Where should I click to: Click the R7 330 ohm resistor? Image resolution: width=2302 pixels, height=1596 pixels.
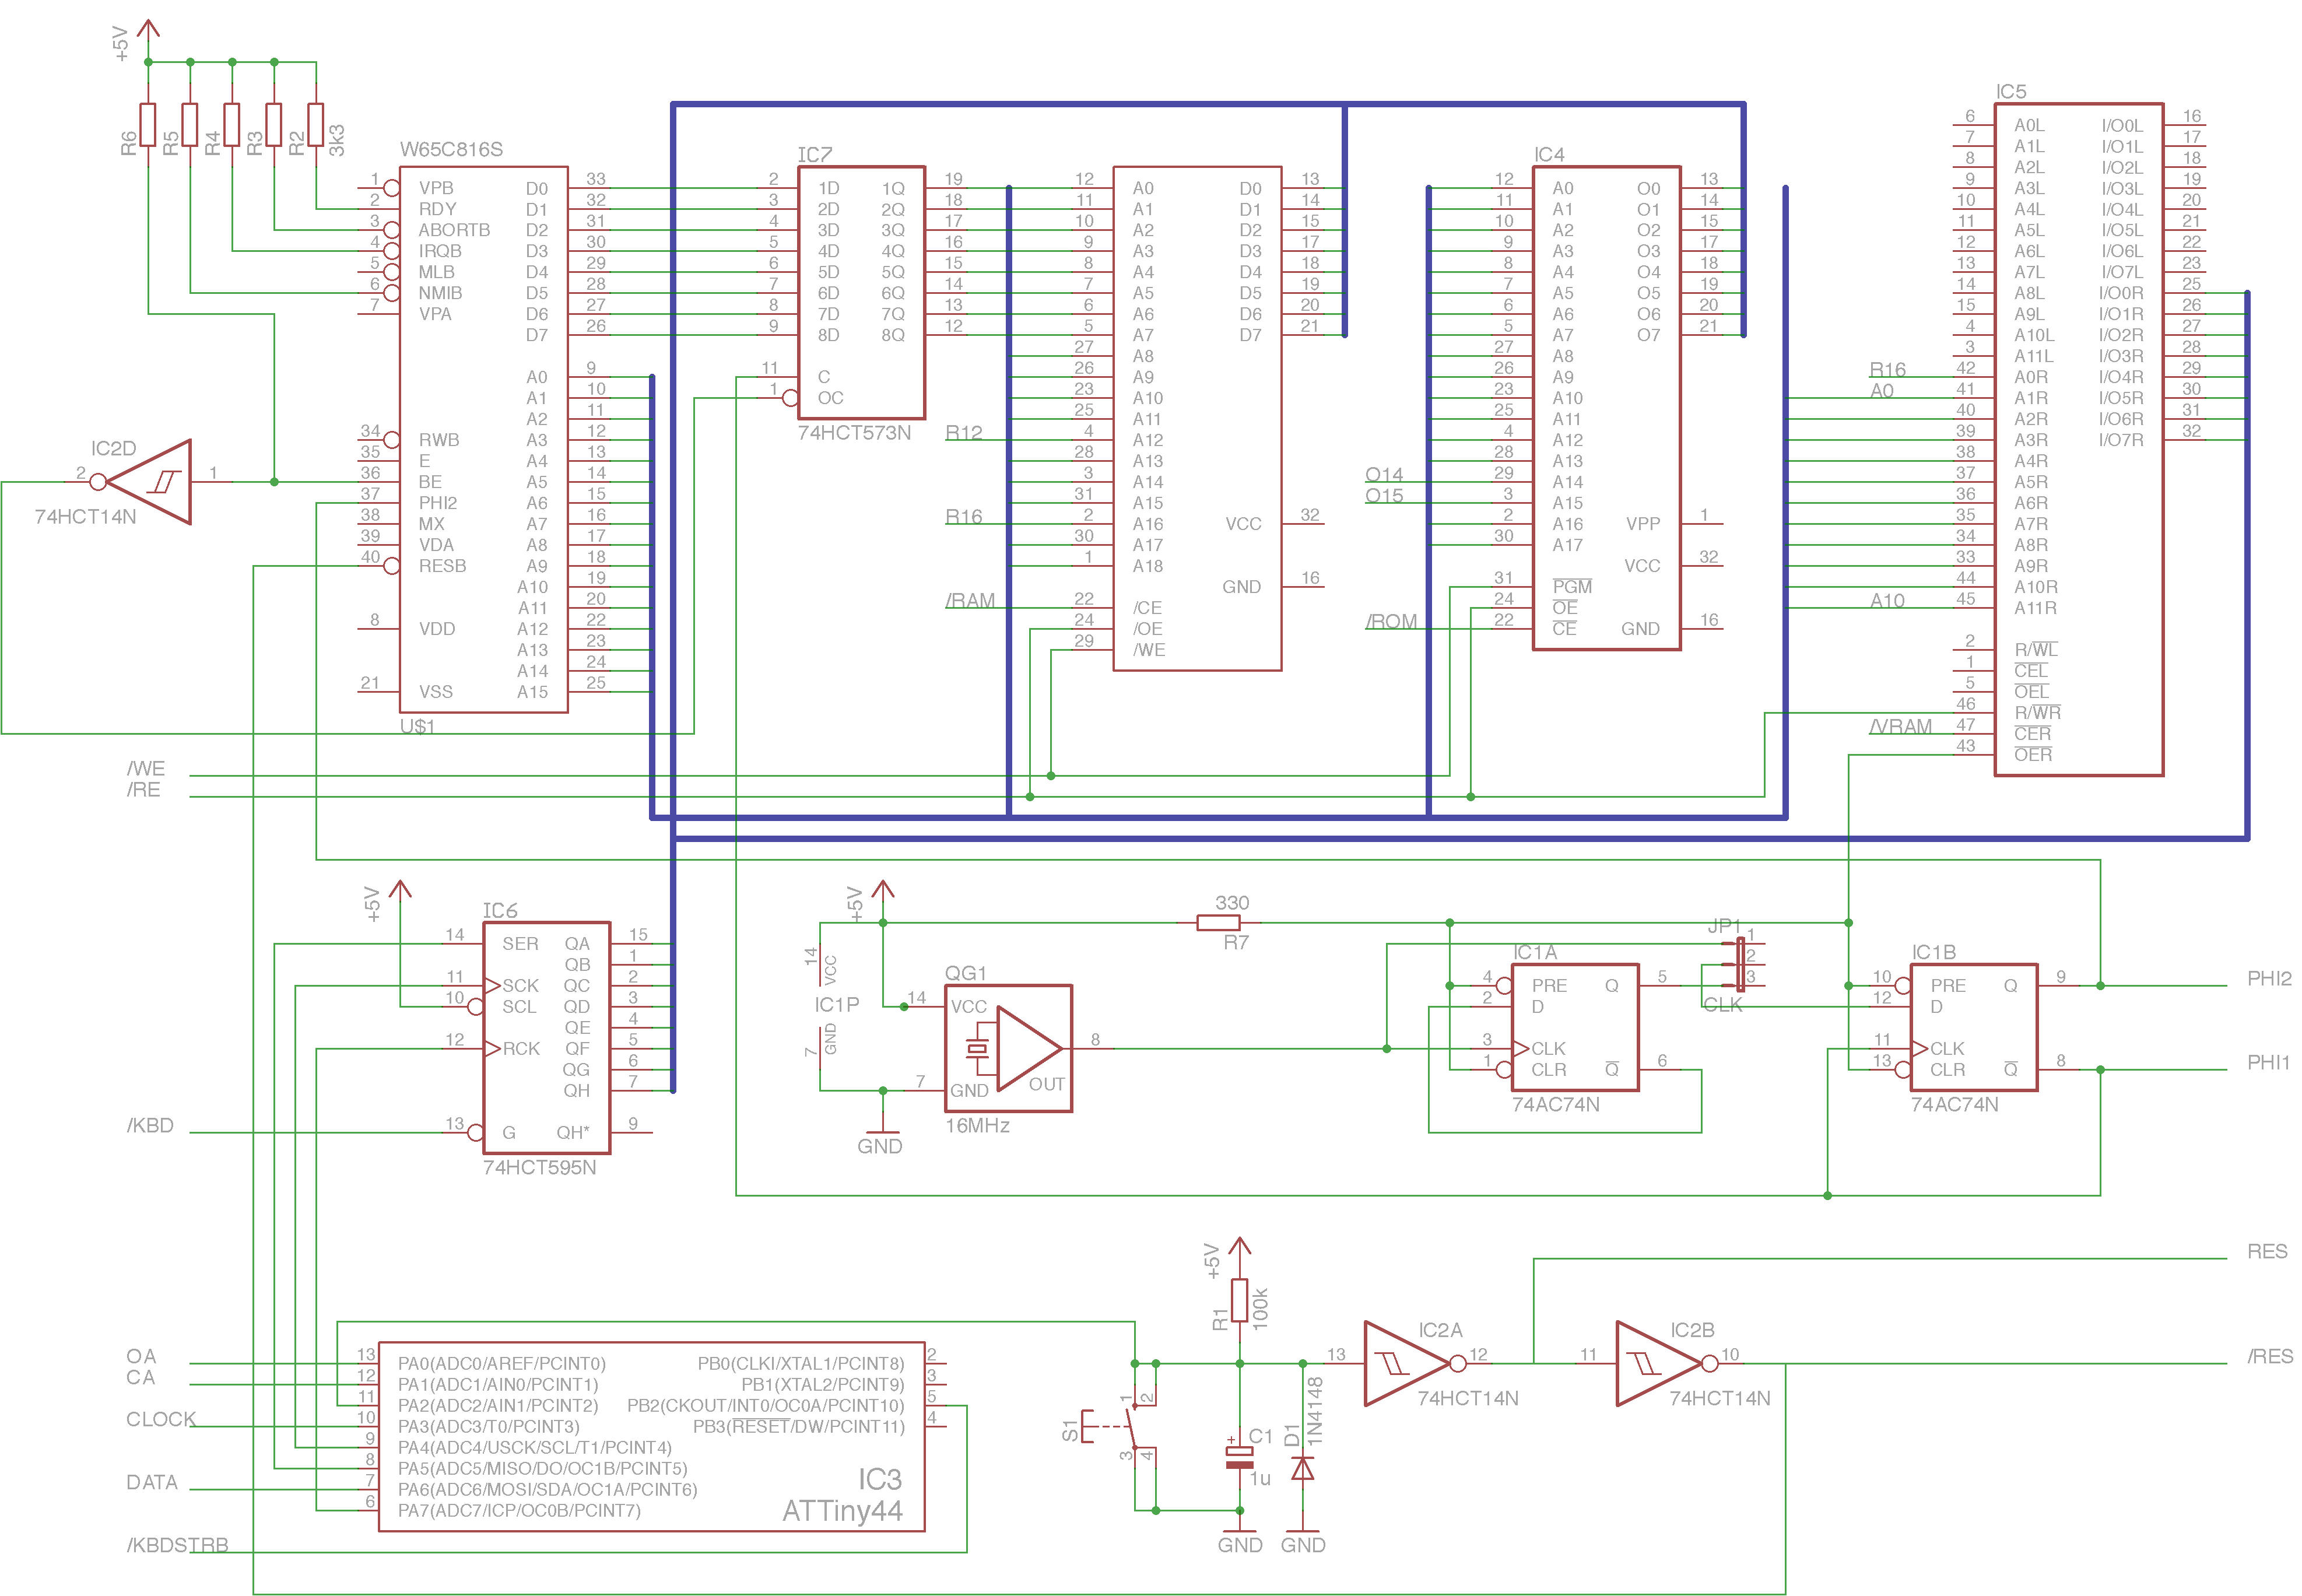1218,922
